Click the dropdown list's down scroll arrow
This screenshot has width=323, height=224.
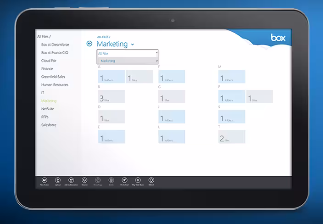click(157, 61)
